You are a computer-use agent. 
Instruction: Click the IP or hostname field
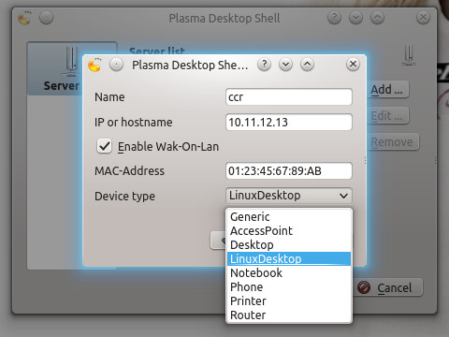coord(289,122)
